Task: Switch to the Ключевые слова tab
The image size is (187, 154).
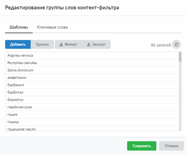Action: point(52,28)
